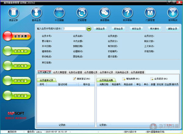Select the 系统设置 sidebar button
The height and width of the screenshot is (134, 183).
pos(17,96)
